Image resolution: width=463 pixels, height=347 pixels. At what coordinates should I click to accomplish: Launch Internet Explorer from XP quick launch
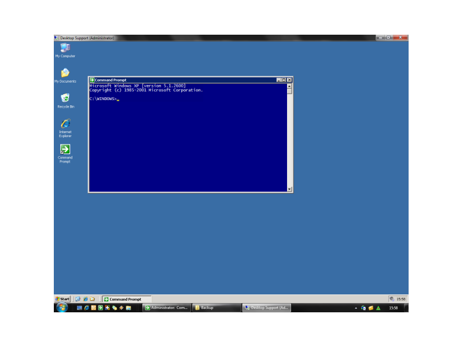click(x=86, y=299)
